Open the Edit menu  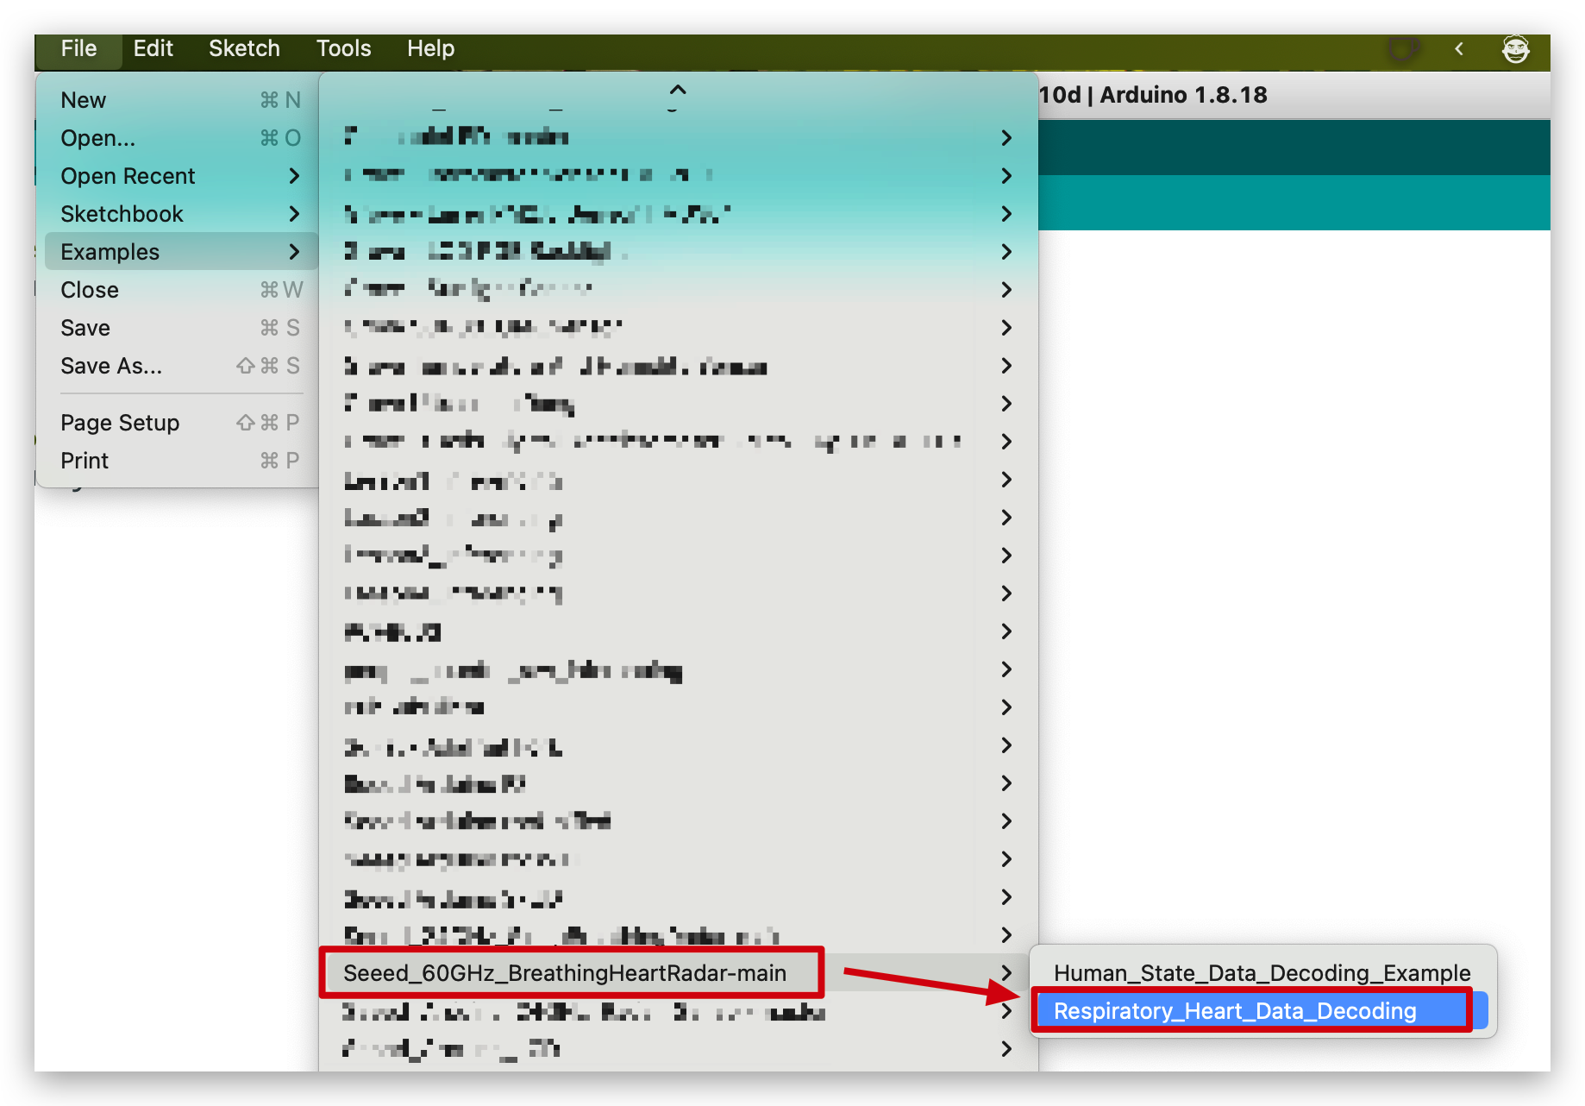coord(153,48)
